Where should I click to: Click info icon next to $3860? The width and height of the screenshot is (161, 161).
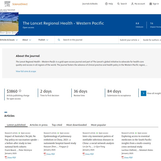(20, 91)
